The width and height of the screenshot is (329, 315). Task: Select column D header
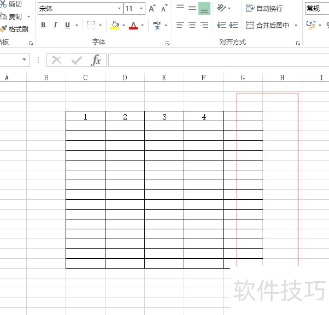click(x=125, y=78)
